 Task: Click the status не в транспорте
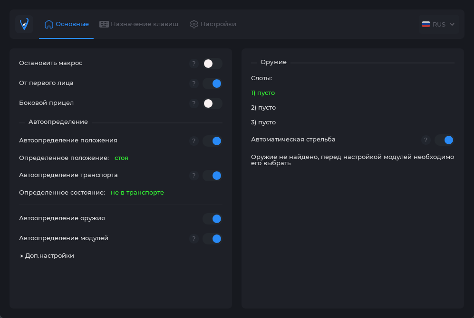pyautogui.click(x=137, y=193)
